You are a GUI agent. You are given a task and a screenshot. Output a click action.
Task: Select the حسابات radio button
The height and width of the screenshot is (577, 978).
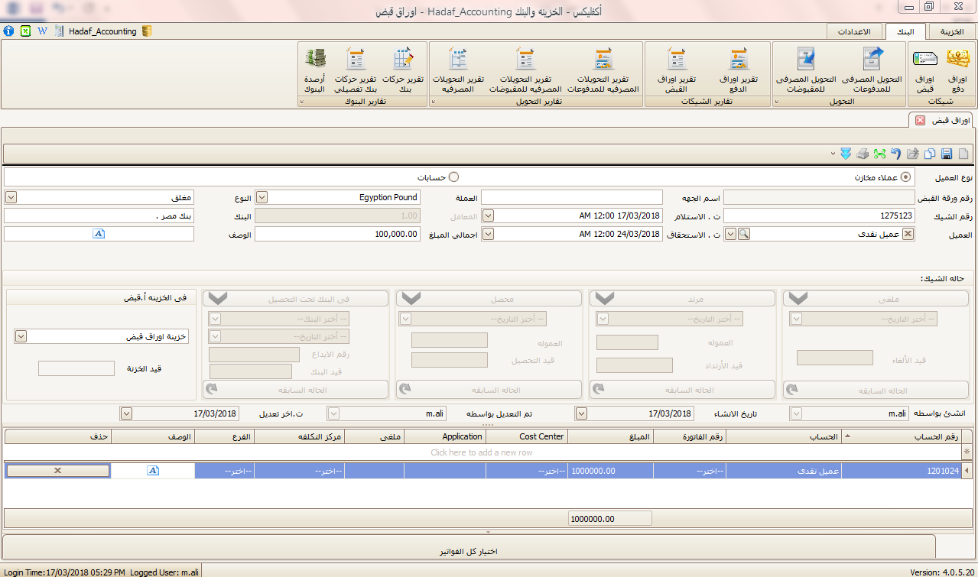point(453,177)
